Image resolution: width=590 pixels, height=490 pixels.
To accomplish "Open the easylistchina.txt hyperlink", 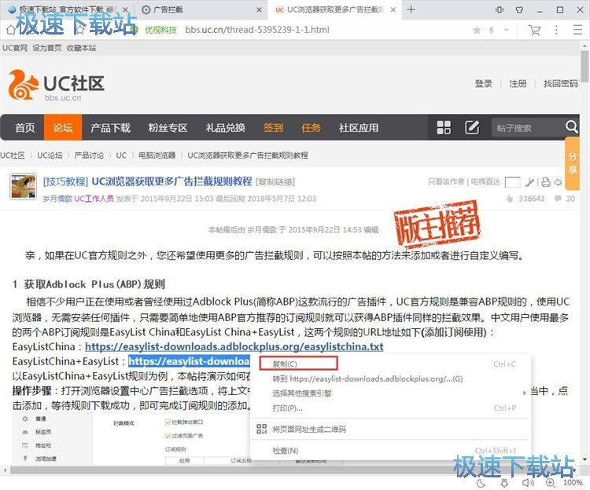I will [234, 346].
